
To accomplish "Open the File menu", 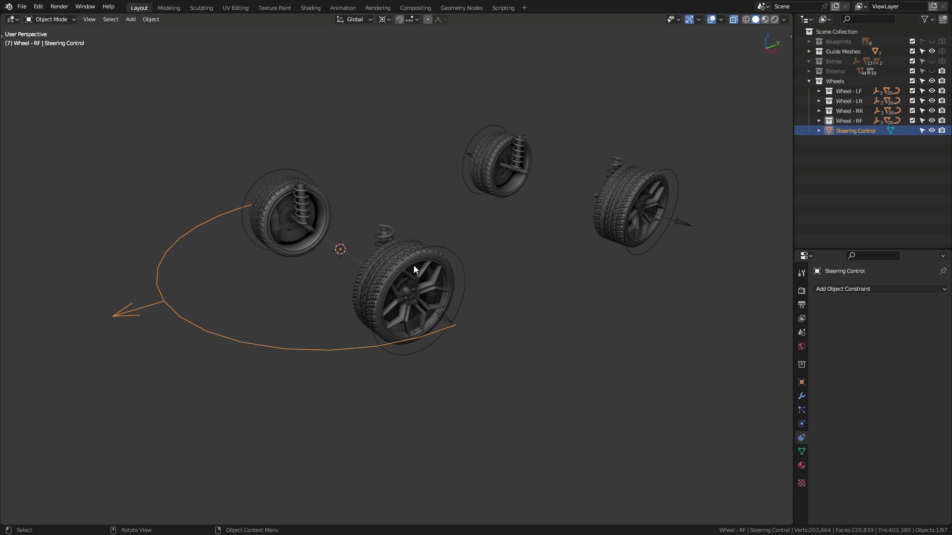I will click(22, 6).
